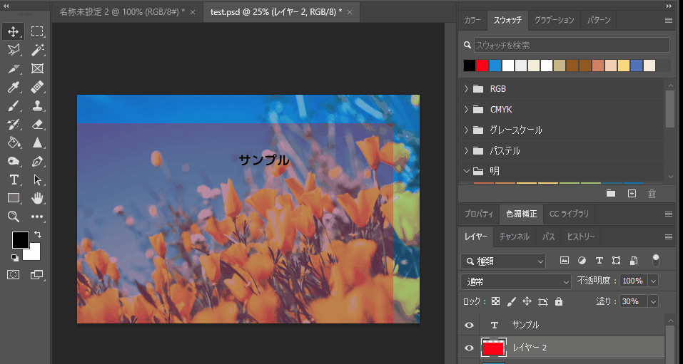This screenshot has height=364, width=683.
Task: Select the Type tool
Action: pos(13,180)
